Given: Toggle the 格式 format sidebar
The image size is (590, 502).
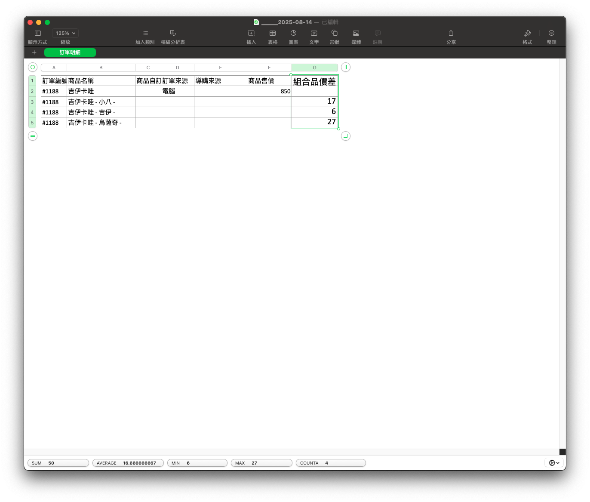Looking at the screenshot, I should point(527,34).
